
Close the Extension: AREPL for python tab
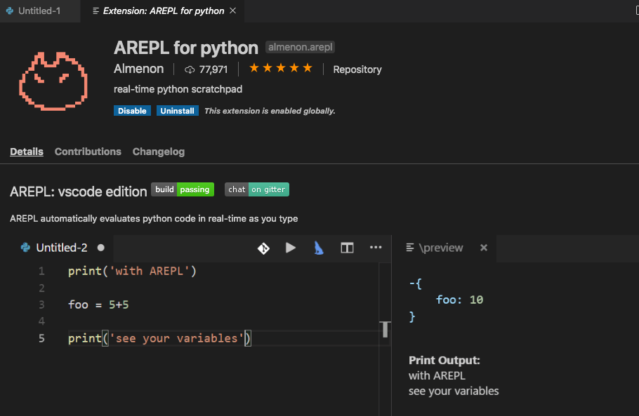coord(232,11)
